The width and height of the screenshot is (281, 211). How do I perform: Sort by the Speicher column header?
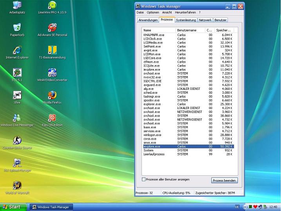tap(224, 30)
